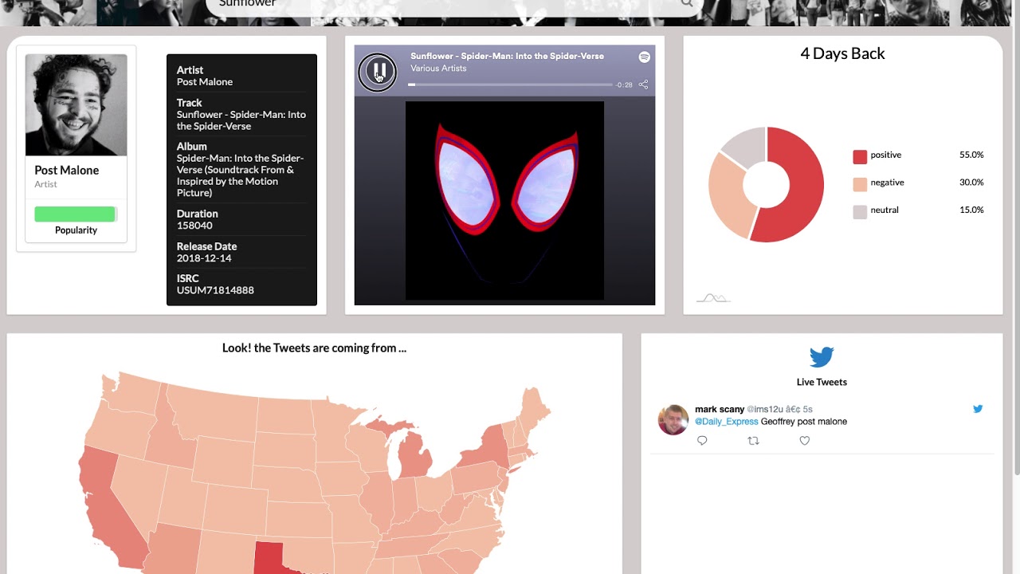Click the Live Tweets heading
The height and width of the screenshot is (574, 1020).
click(x=822, y=382)
